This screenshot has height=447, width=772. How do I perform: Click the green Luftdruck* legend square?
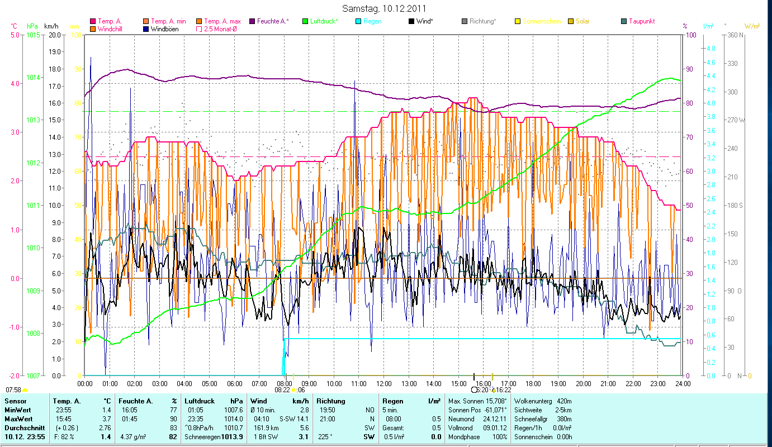[x=305, y=22]
